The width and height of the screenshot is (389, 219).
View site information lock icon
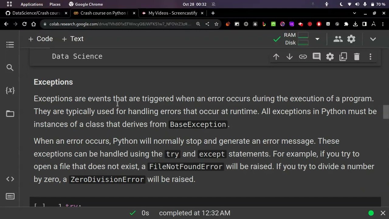[44, 24]
